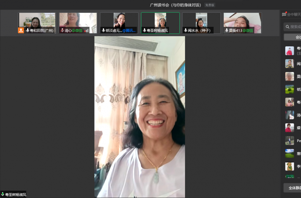Click the main speaker video of 粤圣树杨淑凤
The height and width of the screenshot is (198, 301).
[x=139, y=117]
